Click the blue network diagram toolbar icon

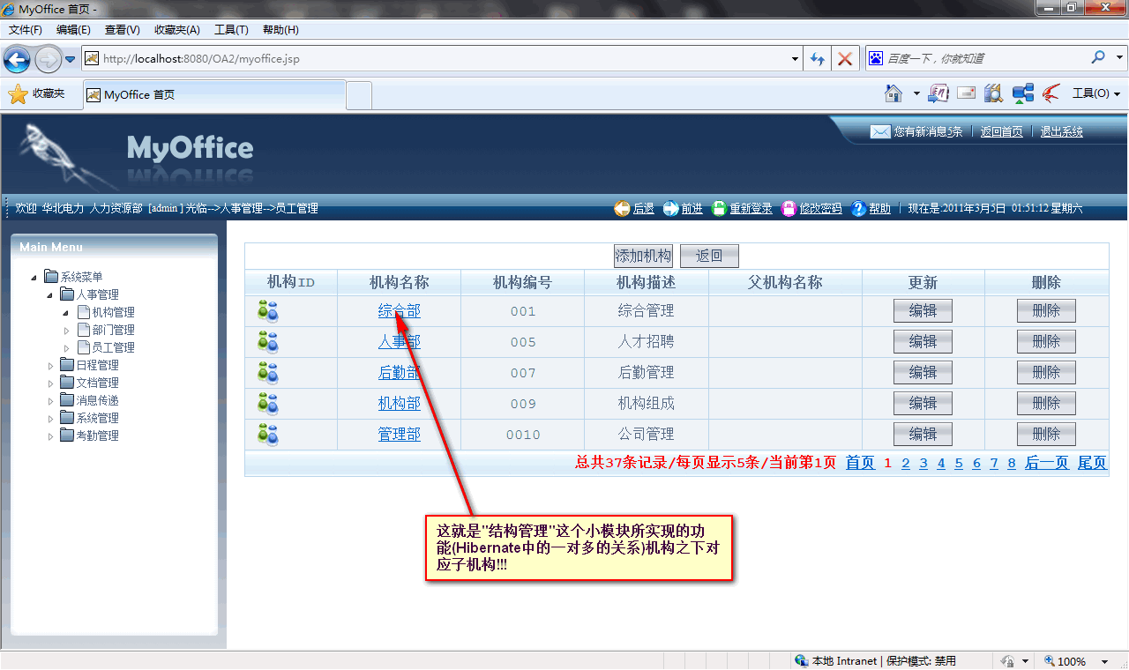[1023, 93]
